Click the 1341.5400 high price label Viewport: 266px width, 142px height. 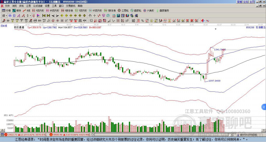220,49
